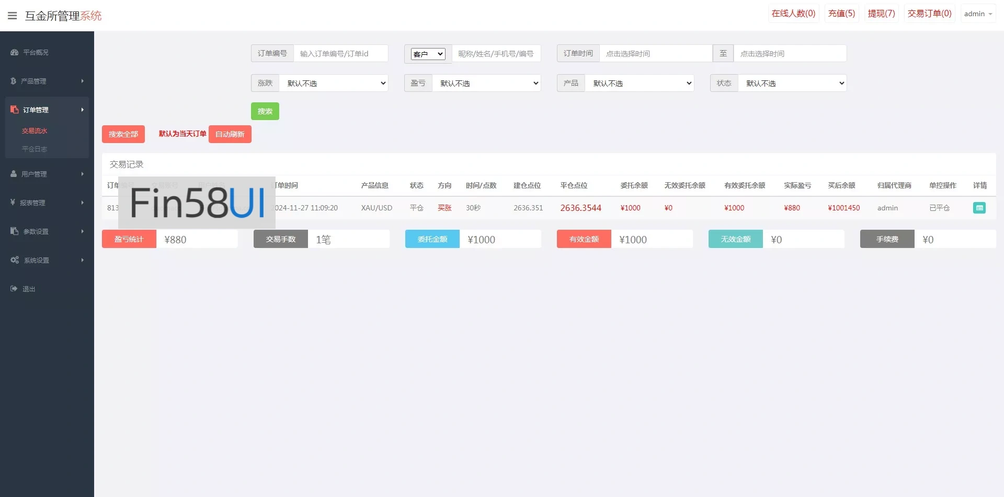The height and width of the screenshot is (497, 1004).
Task: Click the 产品管理 bitcoin icon
Action: (x=13, y=81)
